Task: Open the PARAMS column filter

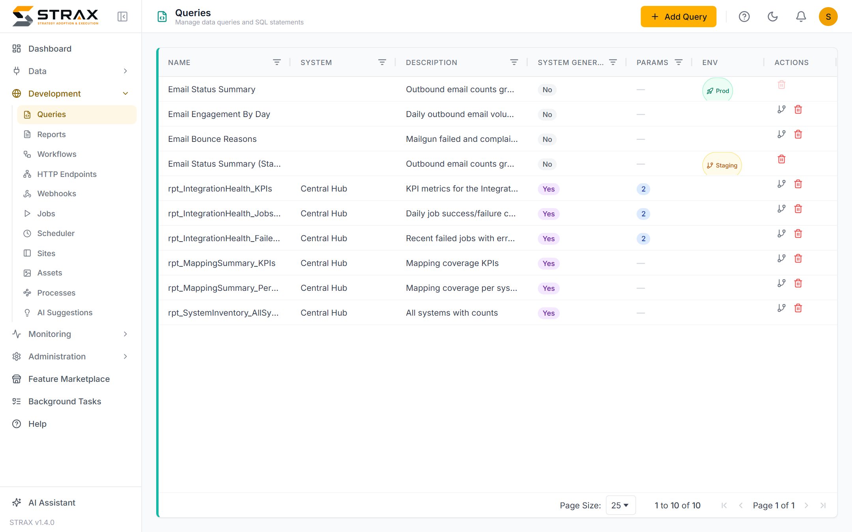Action: tap(678, 62)
